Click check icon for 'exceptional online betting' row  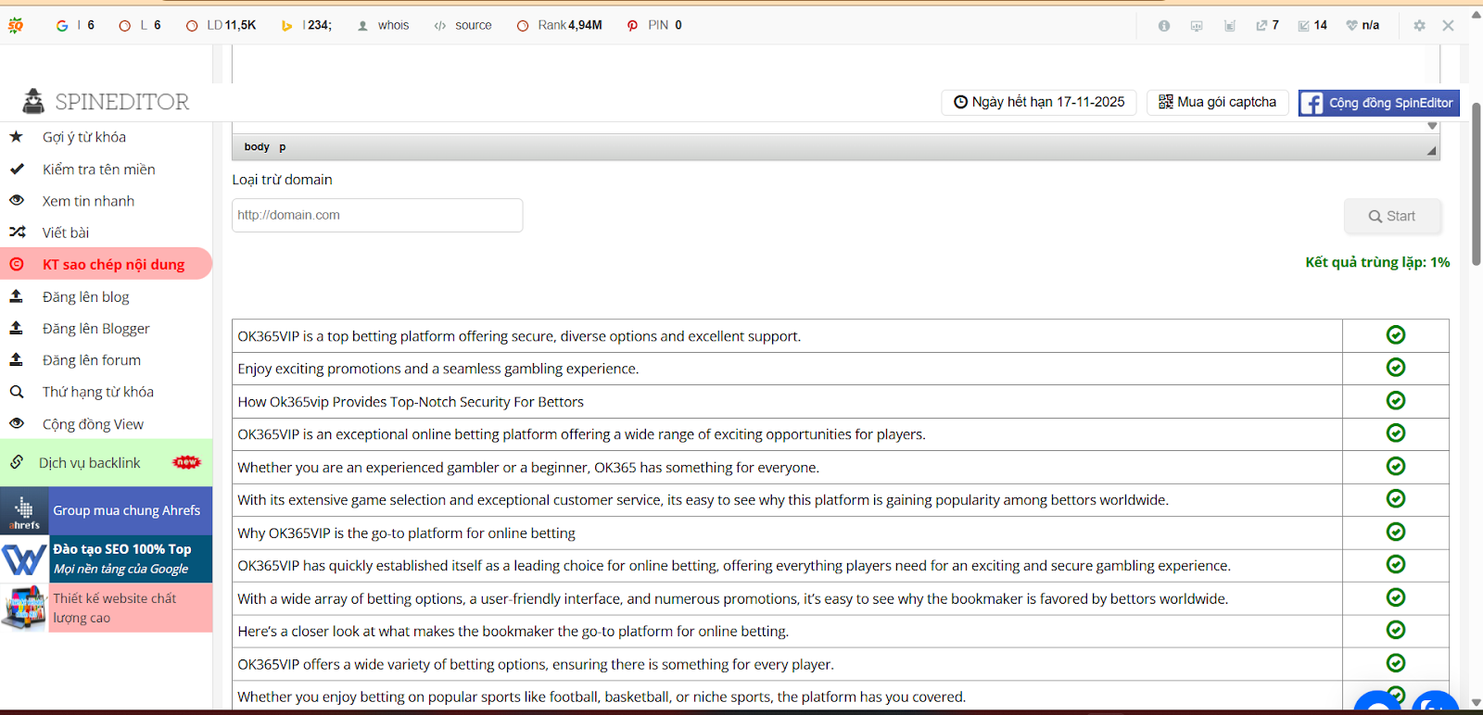pos(1396,433)
